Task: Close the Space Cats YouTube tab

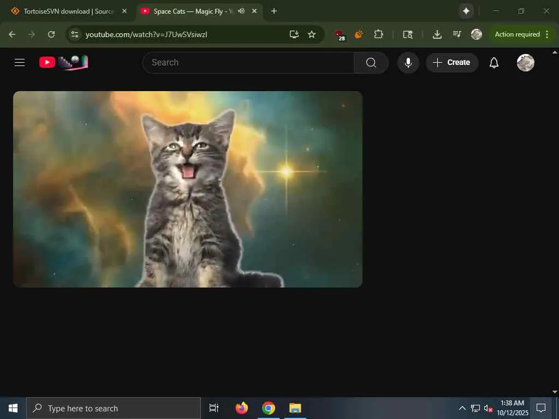Action: [x=254, y=11]
